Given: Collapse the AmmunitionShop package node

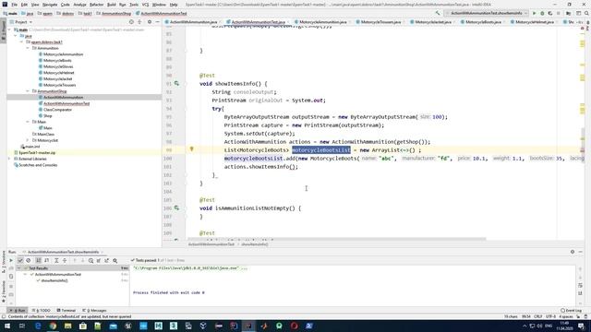Looking at the screenshot, I should [28, 91].
